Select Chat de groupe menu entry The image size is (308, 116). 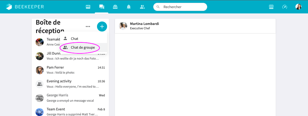point(84,47)
